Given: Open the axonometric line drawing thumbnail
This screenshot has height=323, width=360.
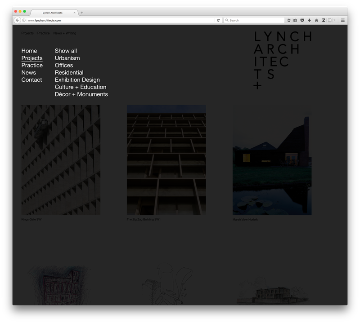Looking at the screenshot, I should point(167,284).
